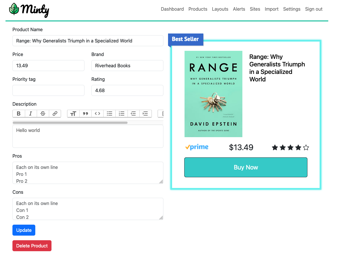Click the Brand field with Riverhead Books
The height and width of the screenshot is (259, 341).
(127, 66)
